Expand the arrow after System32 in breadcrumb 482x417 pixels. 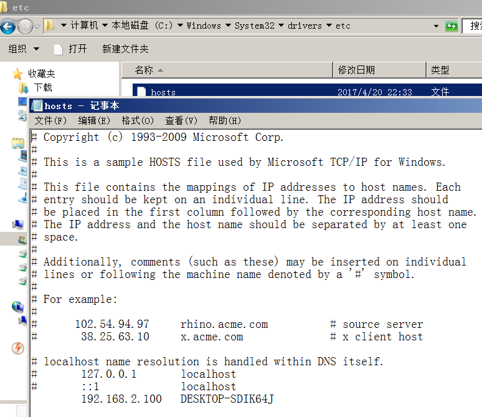pos(281,26)
